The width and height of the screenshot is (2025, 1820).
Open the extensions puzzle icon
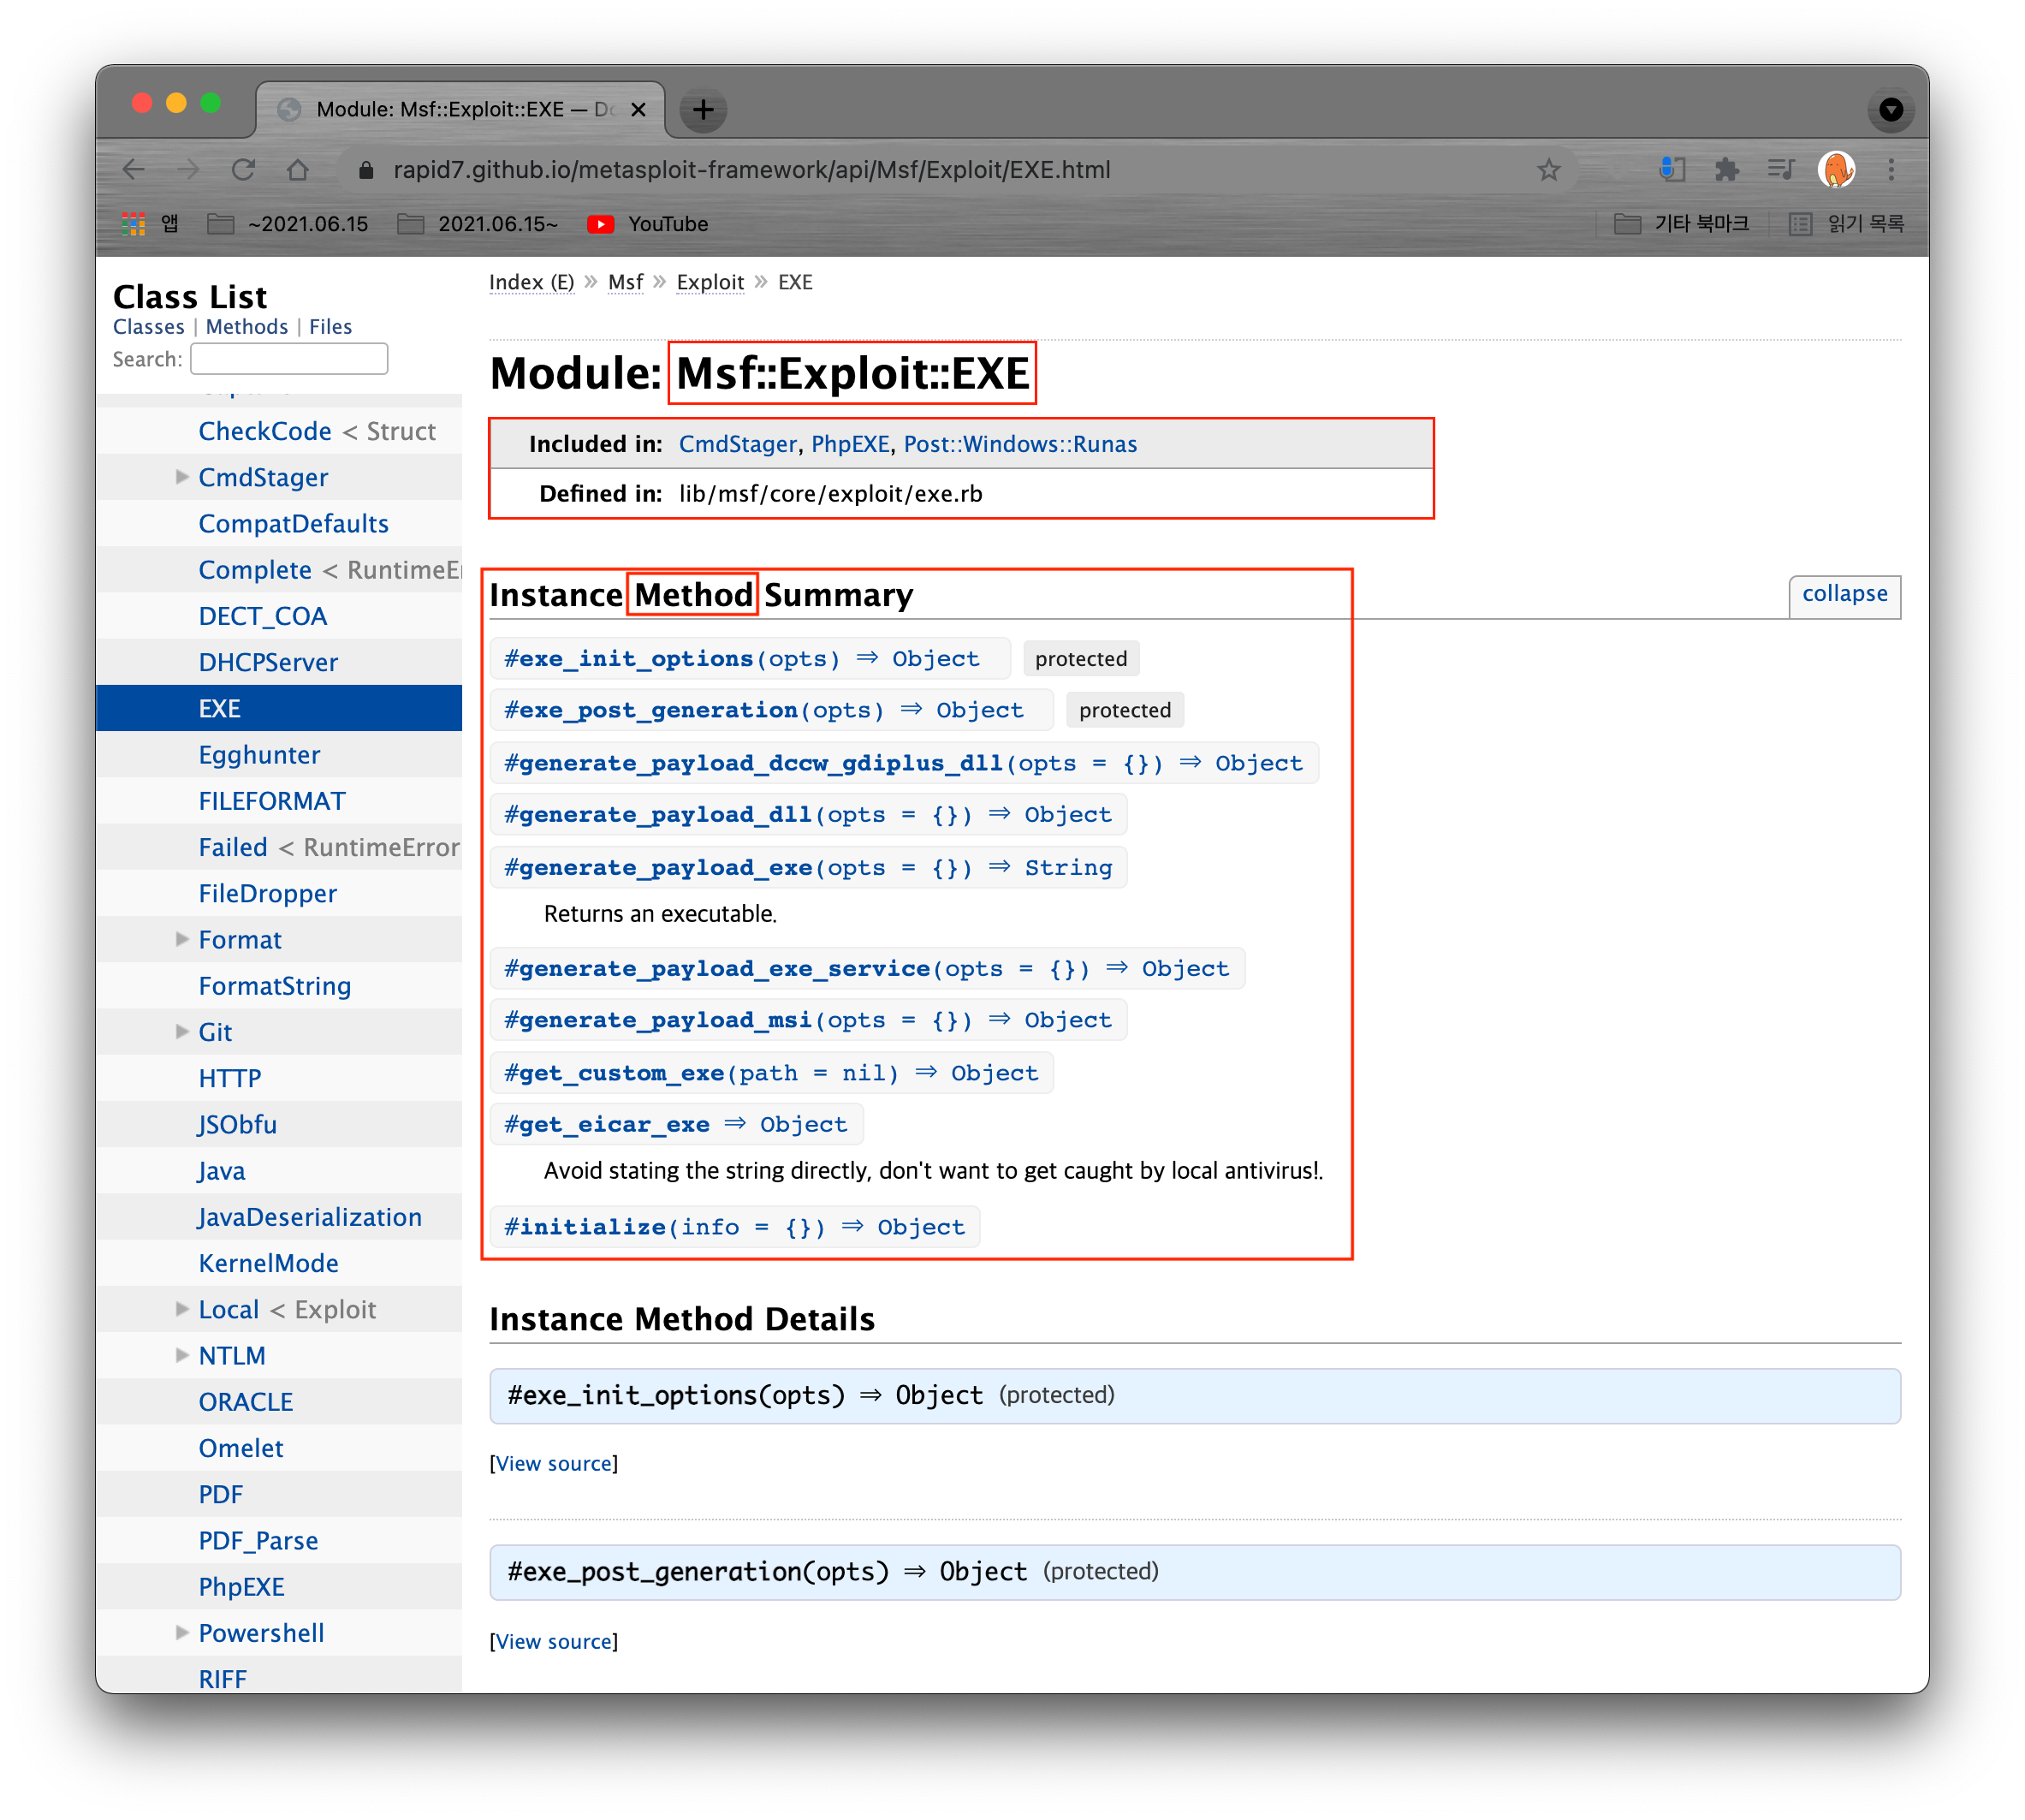pyautogui.click(x=1726, y=170)
